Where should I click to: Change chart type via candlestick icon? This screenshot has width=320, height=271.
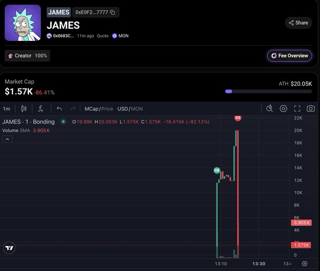point(24,109)
